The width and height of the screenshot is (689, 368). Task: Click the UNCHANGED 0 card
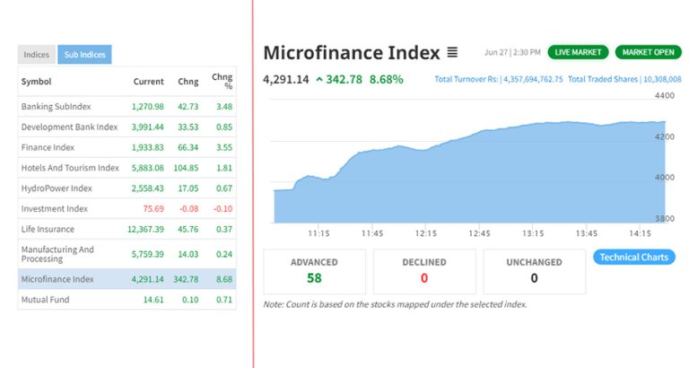(x=535, y=271)
